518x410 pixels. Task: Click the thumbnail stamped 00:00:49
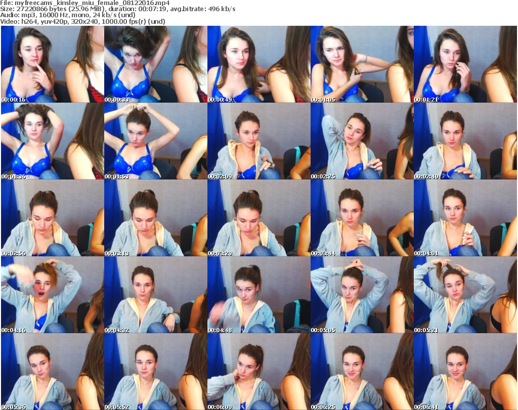pos(258,64)
